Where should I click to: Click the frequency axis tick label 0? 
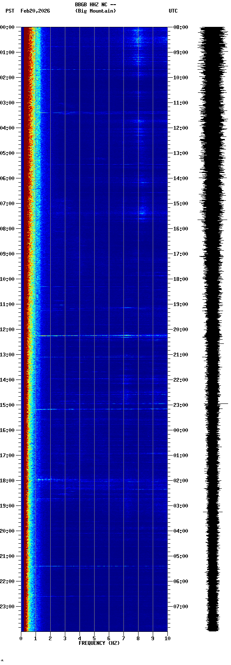click(21, 639)
